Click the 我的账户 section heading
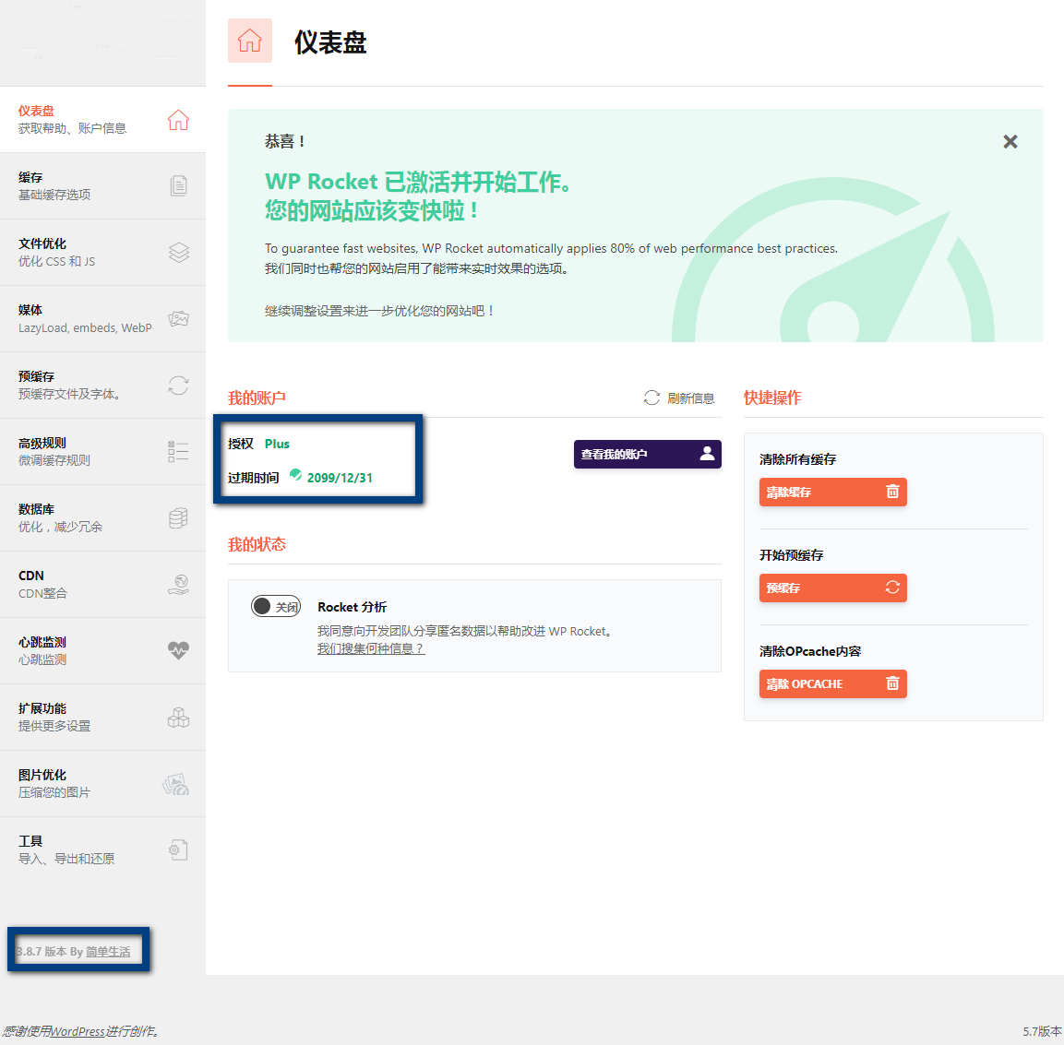The height and width of the screenshot is (1045, 1064). pyautogui.click(x=257, y=398)
